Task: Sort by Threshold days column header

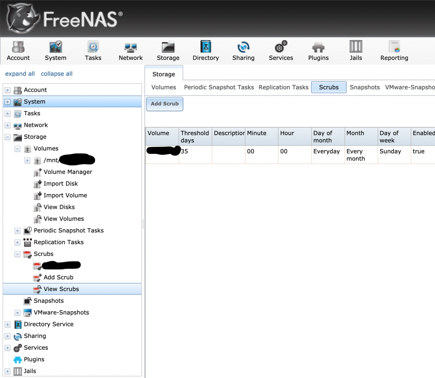Action: pos(195,136)
